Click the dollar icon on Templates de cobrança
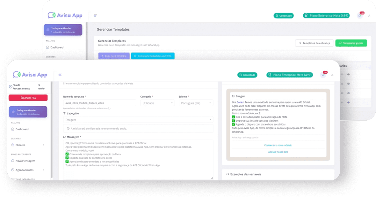Image resolution: width=376 pixels, height=197 pixels. tap(300, 43)
